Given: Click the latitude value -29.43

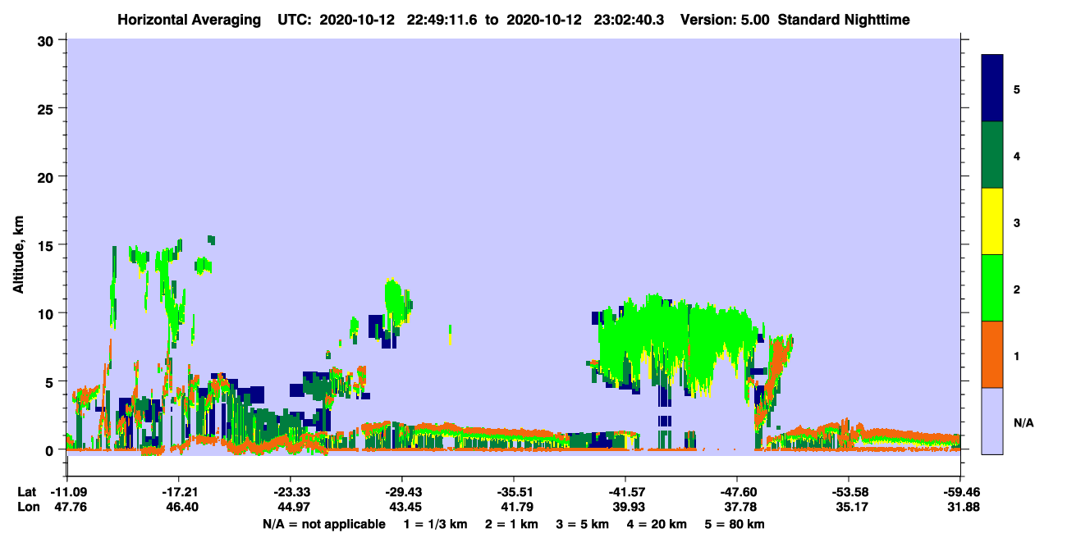Looking at the screenshot, I should click(x=401, y=492).
